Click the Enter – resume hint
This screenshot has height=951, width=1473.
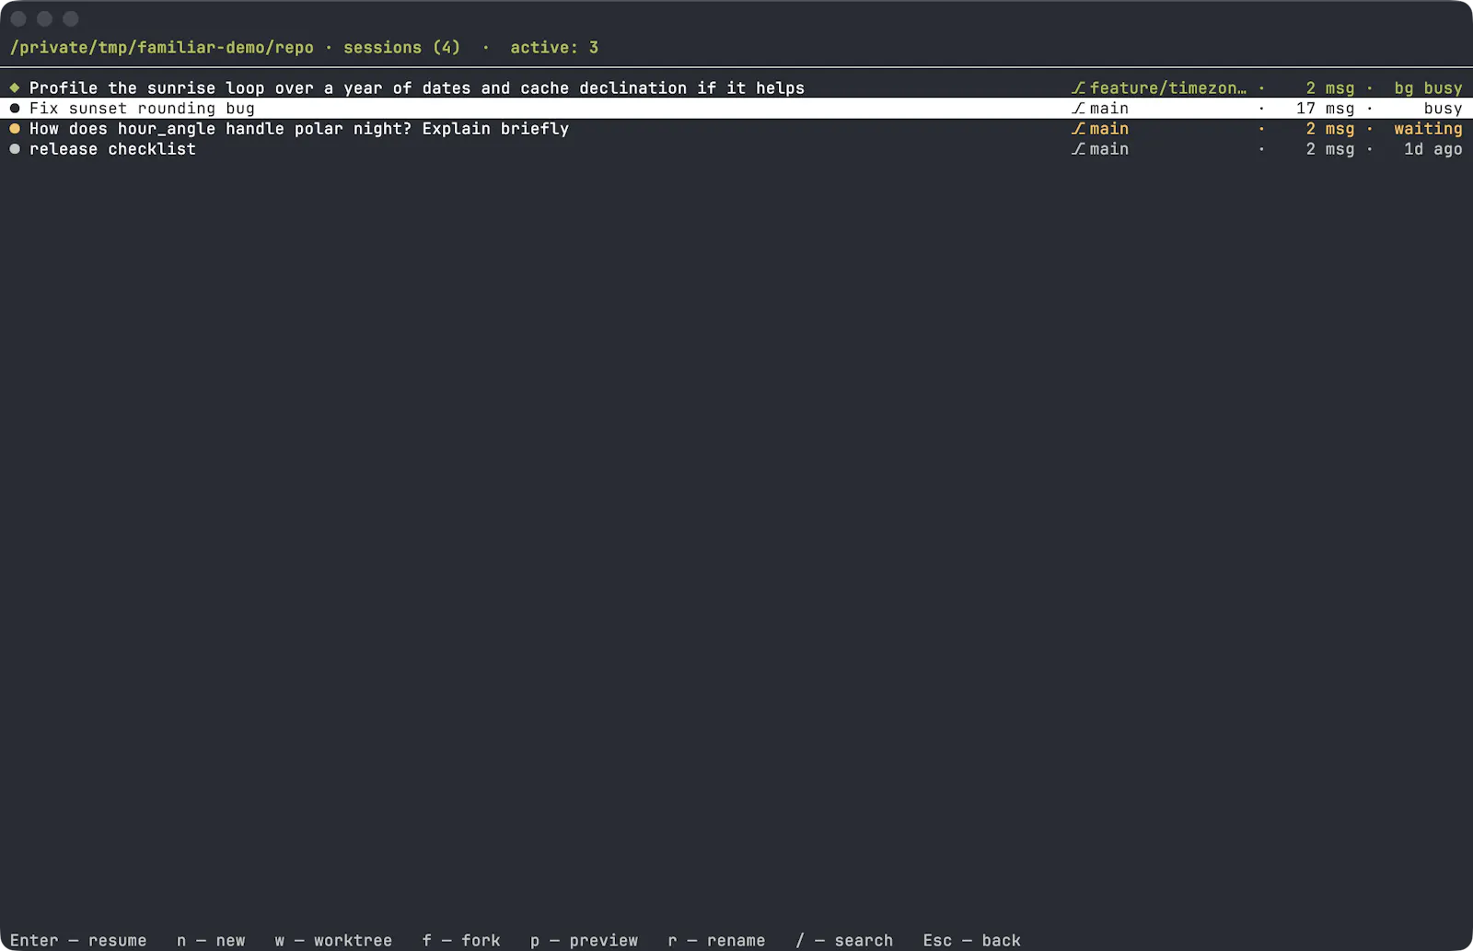click(x=78, y=940)
